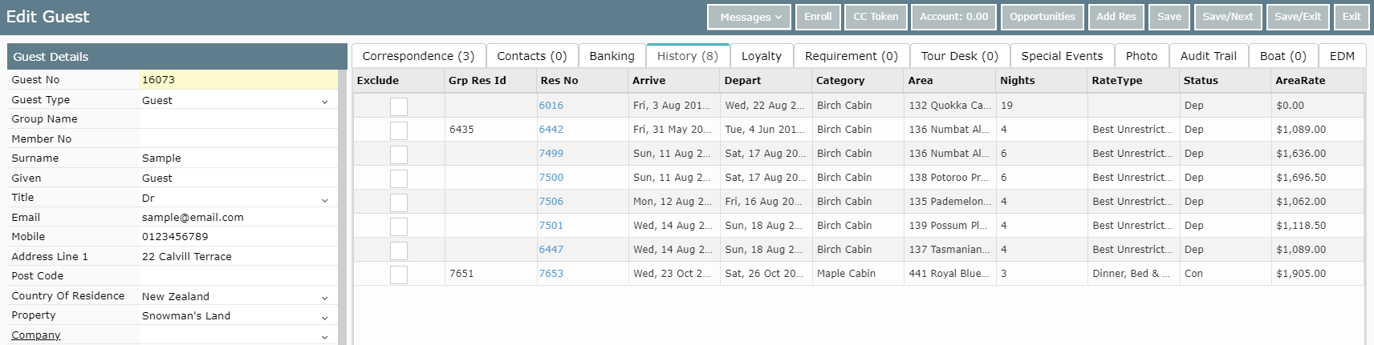The height and width of the screenshot is (345, 1374).
Task: Click the Save/Exit button
Action: click(1298, 17)
